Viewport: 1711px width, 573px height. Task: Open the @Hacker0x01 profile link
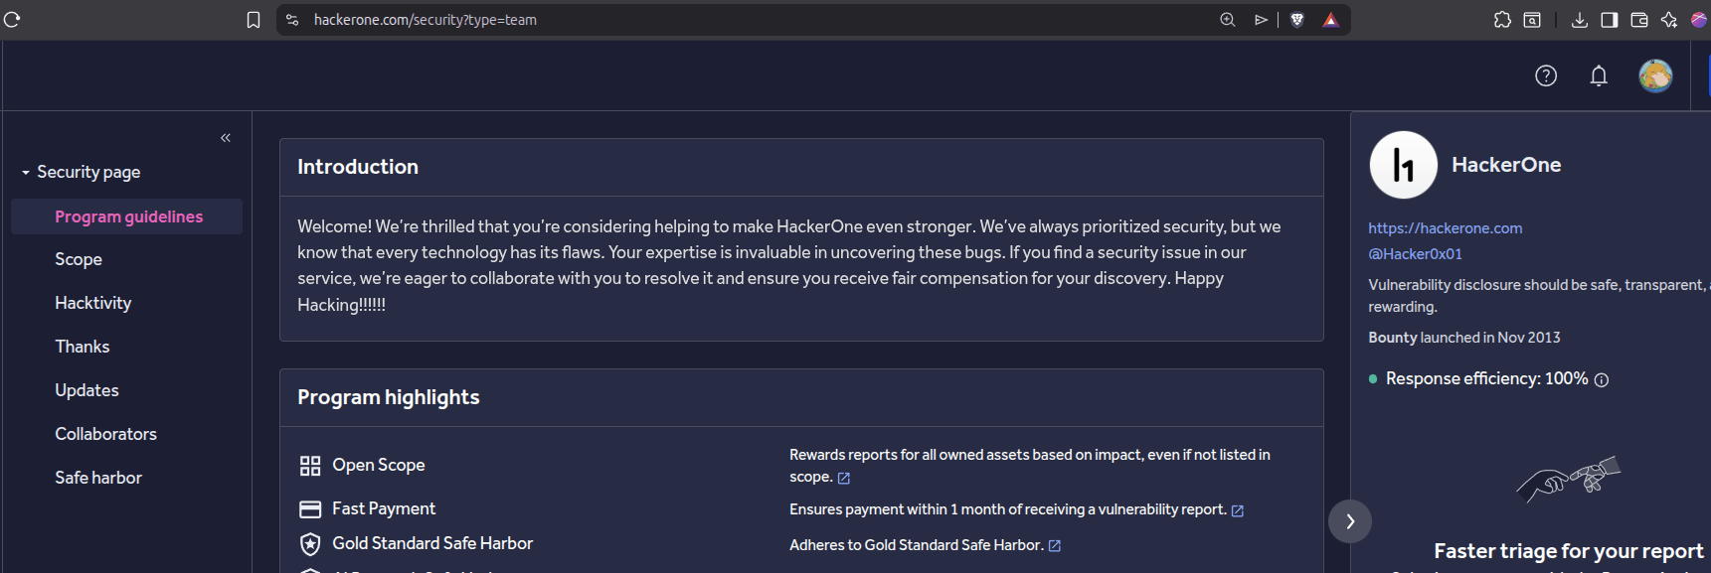[1415, 254]
